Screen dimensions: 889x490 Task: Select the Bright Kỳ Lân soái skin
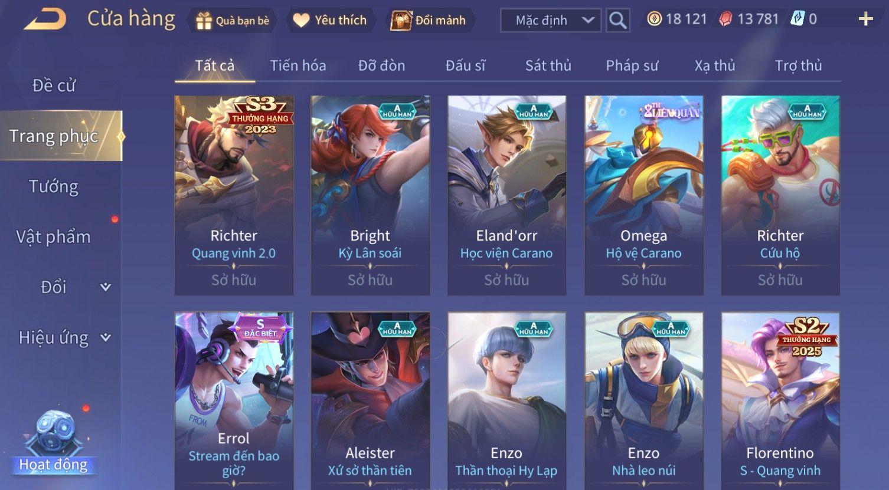(x=370, y=195)
